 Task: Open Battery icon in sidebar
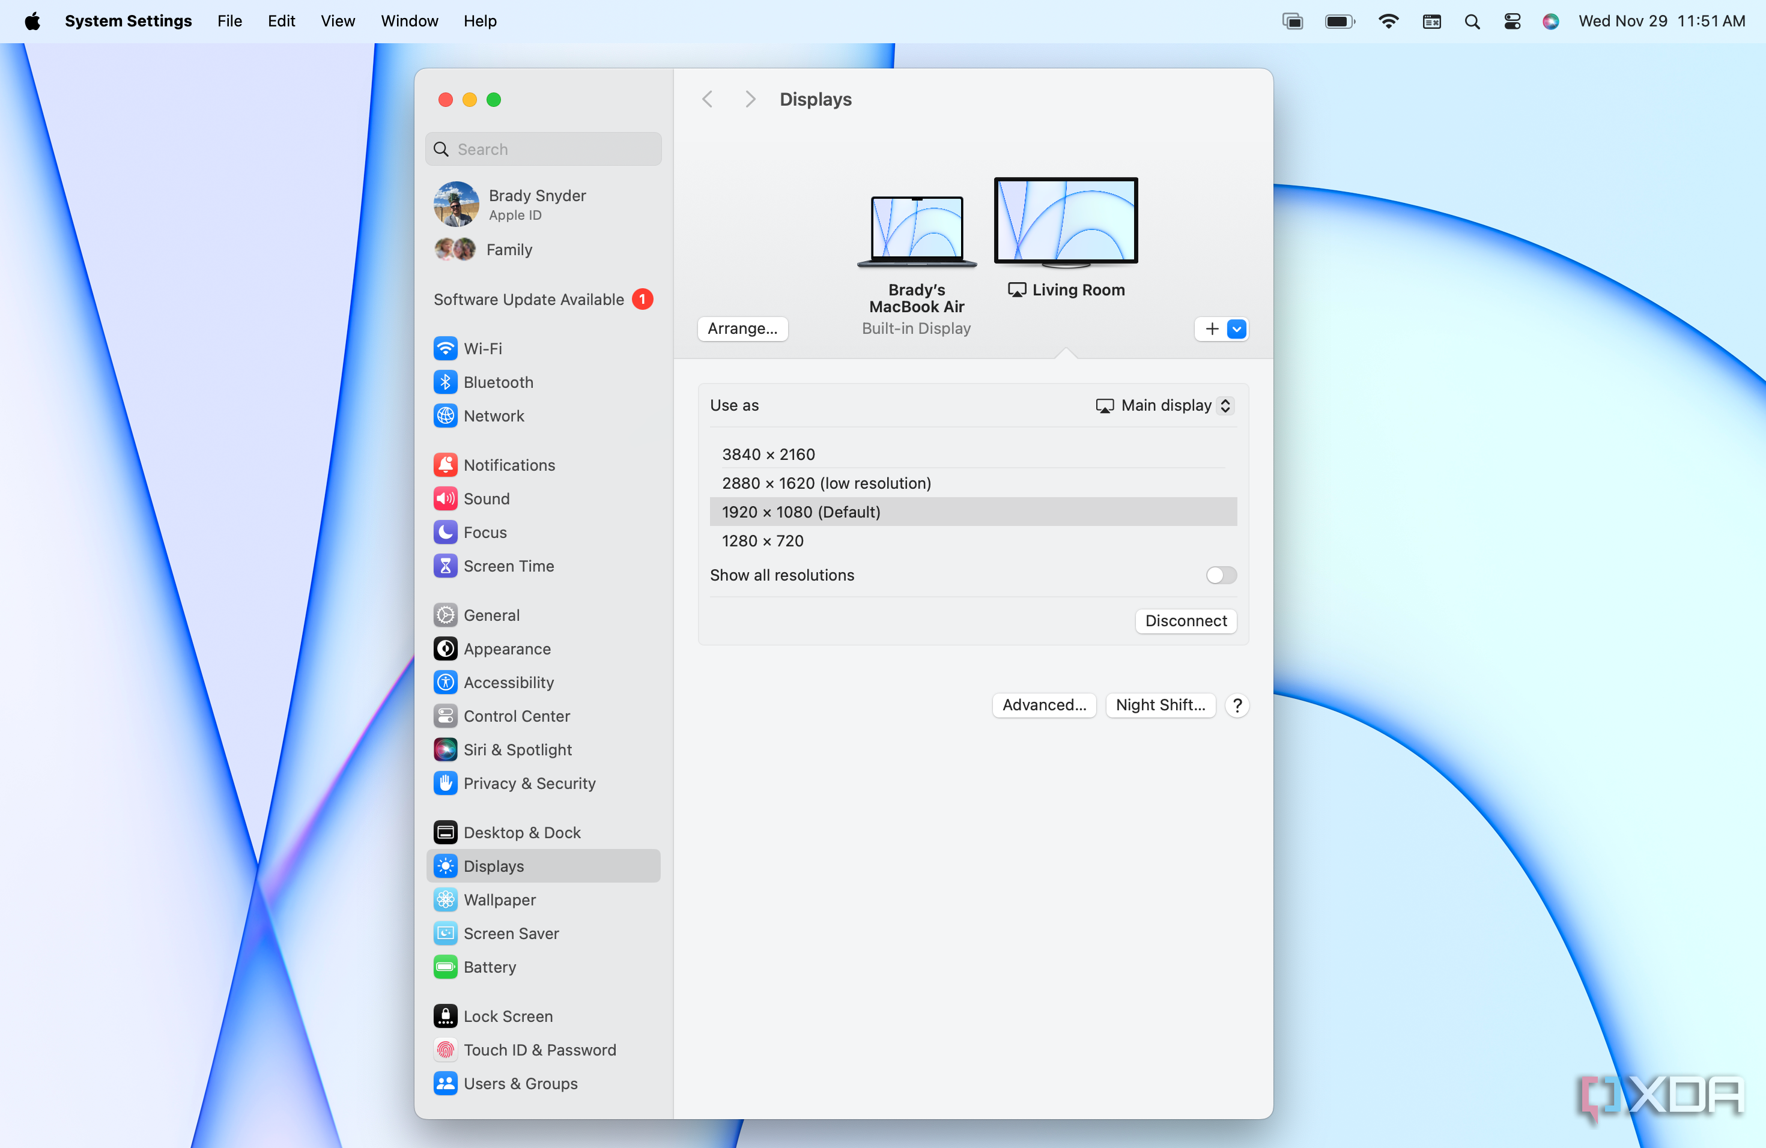coord(445,967)
